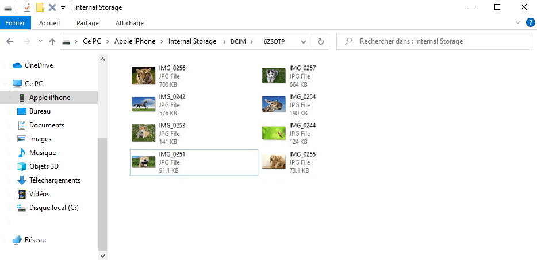
Task: Open the Fichier menu
Action: [x=15, y=23]
